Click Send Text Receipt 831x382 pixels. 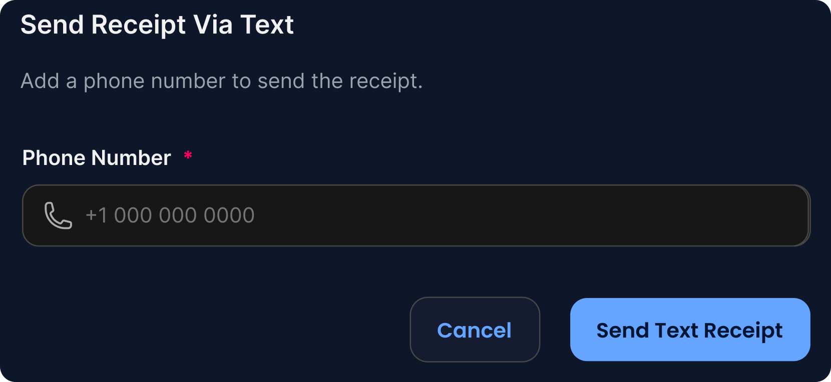pos(690,330)
